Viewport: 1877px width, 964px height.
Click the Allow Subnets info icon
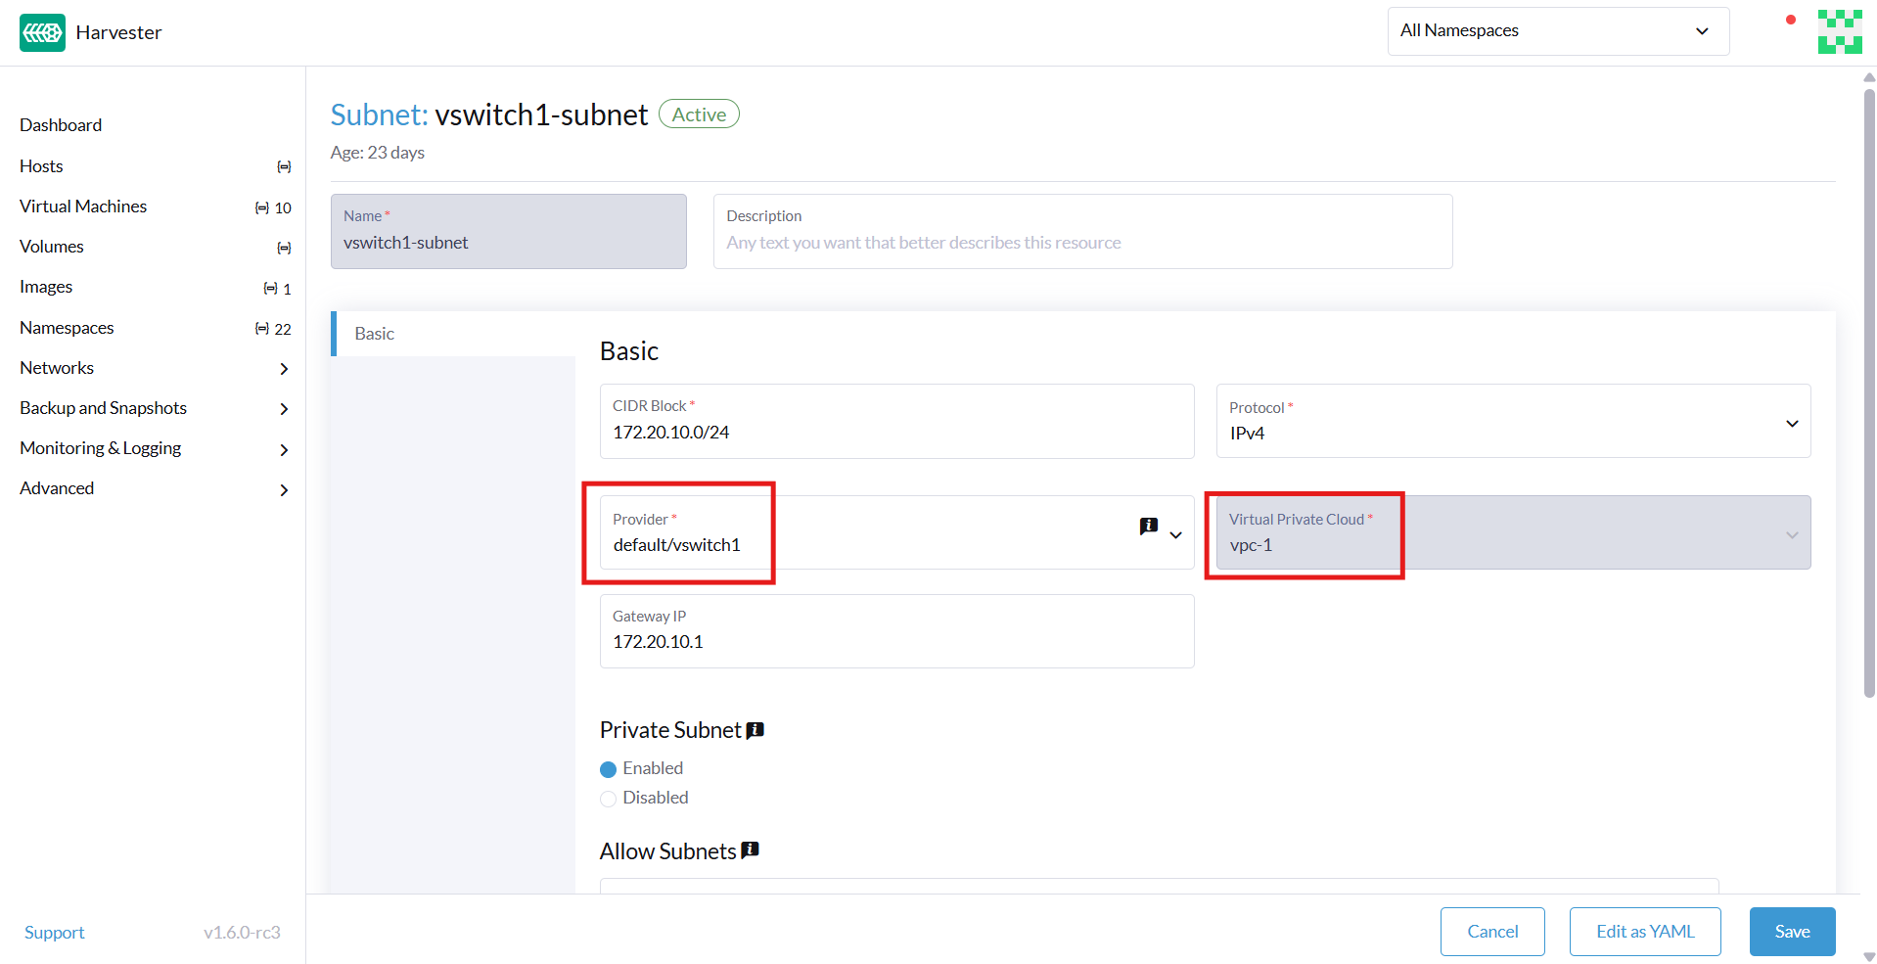[x=751, y=850]
